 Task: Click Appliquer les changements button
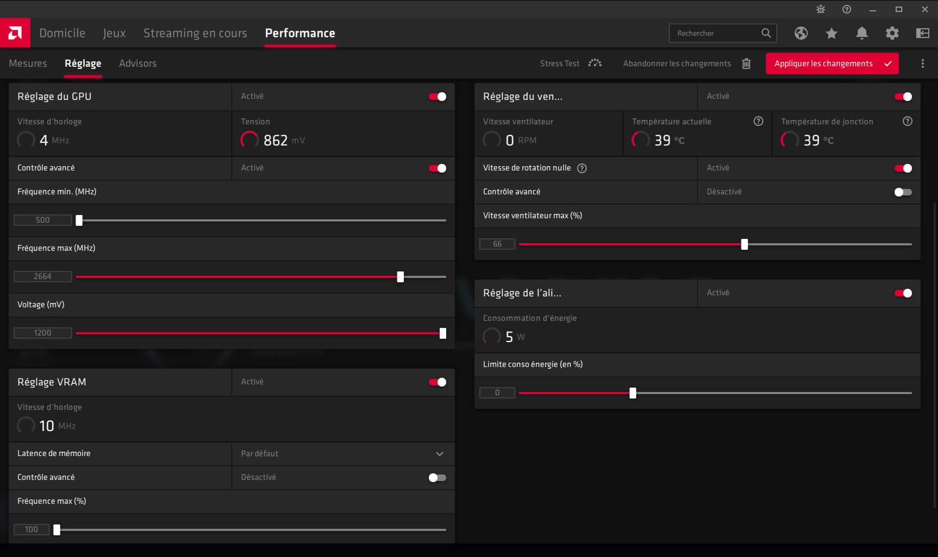832,64
